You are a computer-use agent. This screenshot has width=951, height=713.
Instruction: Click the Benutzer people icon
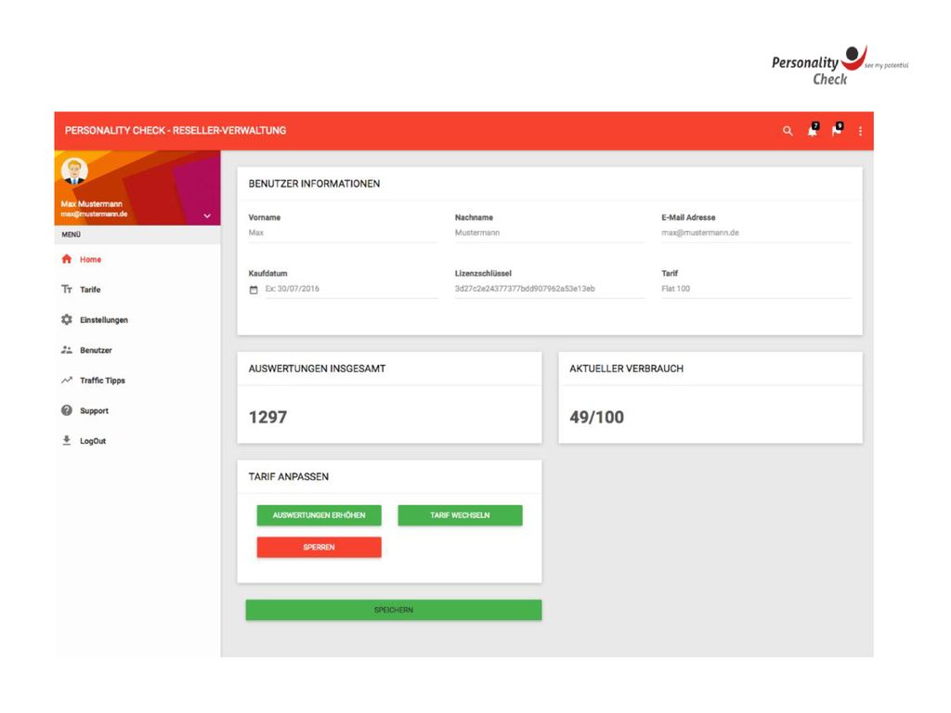click(67, 350)
